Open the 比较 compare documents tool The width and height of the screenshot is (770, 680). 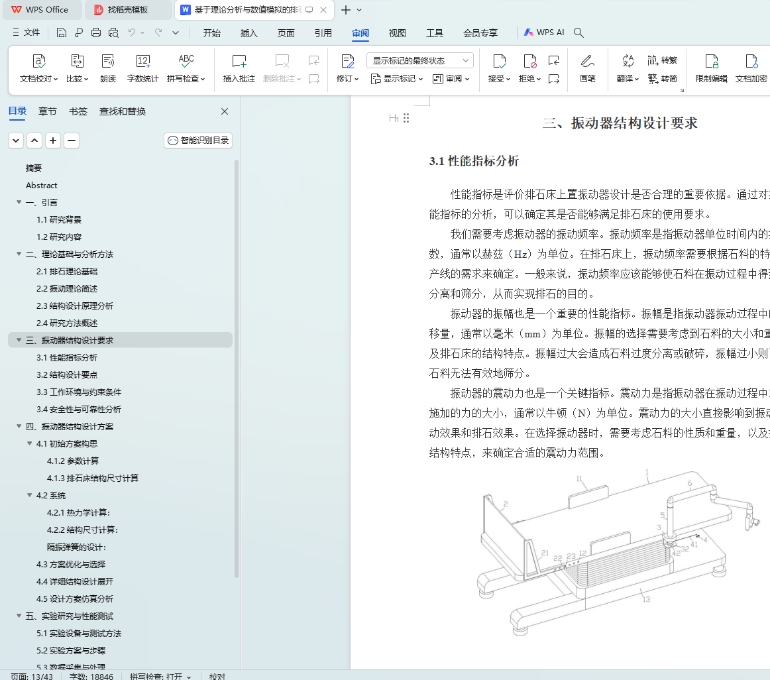tap(77, 68)
